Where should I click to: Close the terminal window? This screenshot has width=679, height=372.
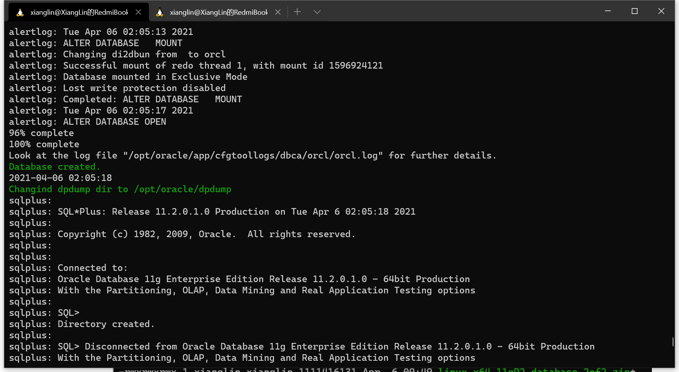(x=661, y=11)
